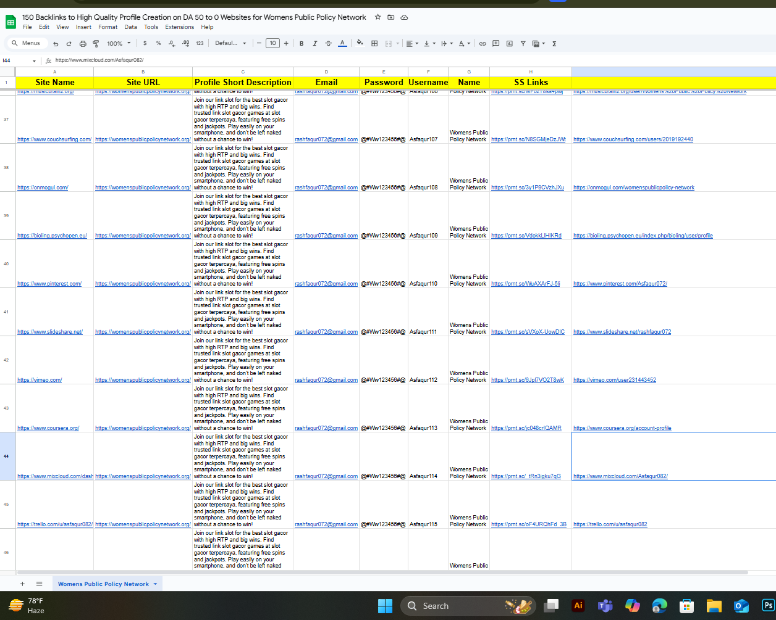
Task: Open the Extensions menu
Action: coord(179,27)
